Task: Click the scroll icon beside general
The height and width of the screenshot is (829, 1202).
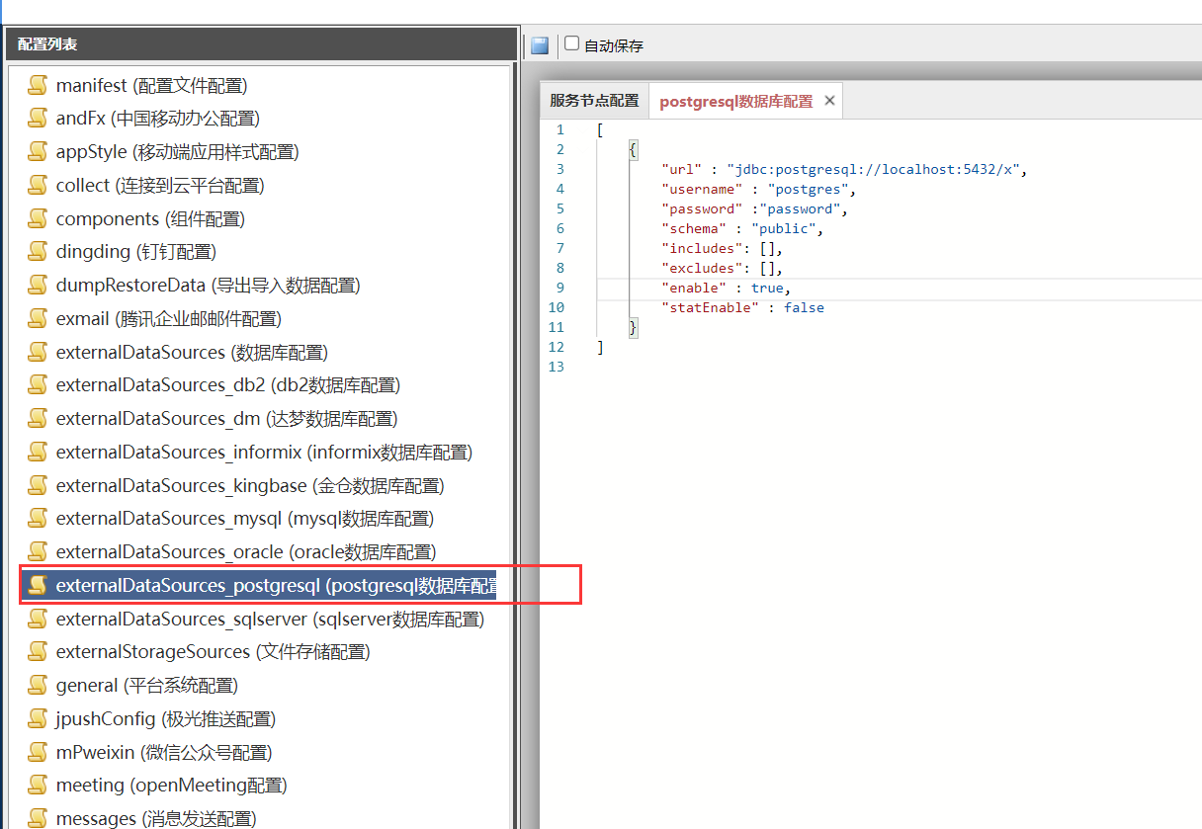Action: pyautogui.click(x=38, y=686)
